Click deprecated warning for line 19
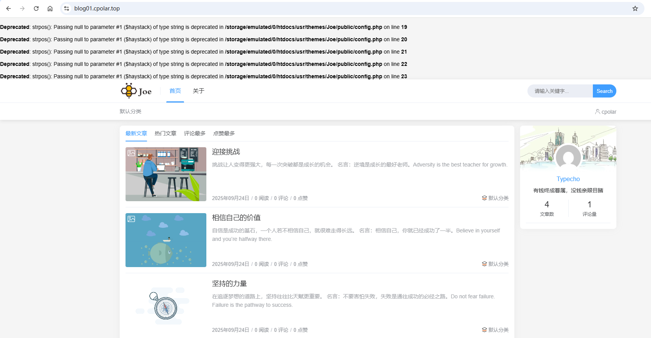 [204, 27]
